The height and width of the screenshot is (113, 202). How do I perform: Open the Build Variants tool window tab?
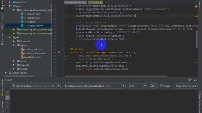(x=2, y=88)
